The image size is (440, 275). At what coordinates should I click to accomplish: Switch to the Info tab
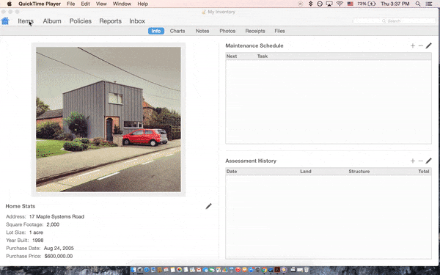tap(156, 31)
